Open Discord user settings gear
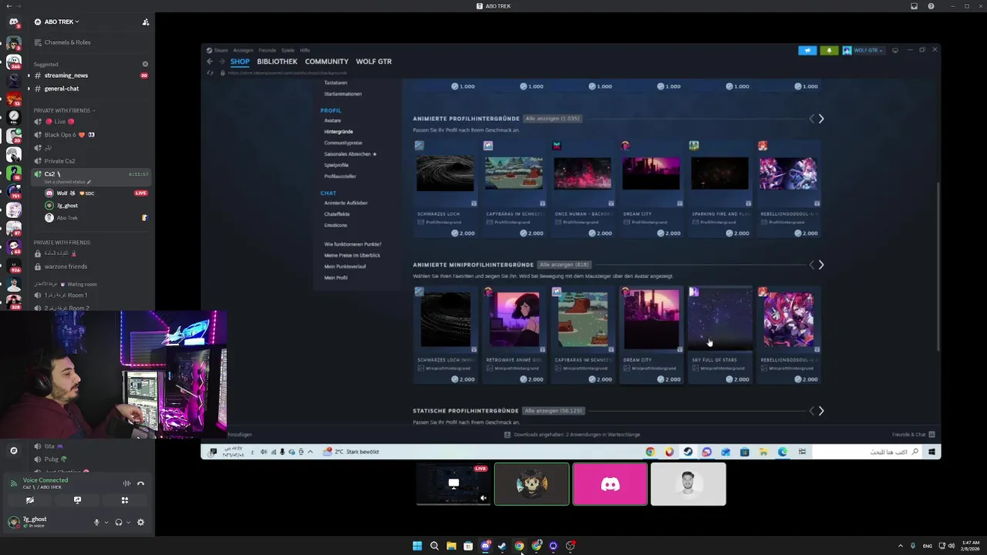The image size is (987, 555). pos(140,522)
